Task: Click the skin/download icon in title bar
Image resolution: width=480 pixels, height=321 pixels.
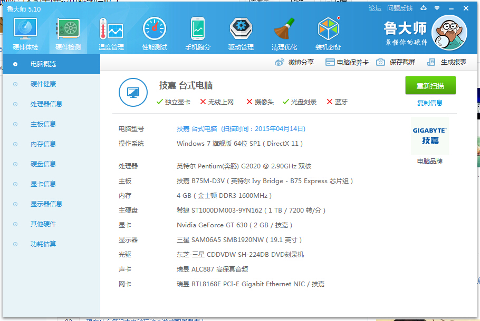Action: click(x=424, y=8)
